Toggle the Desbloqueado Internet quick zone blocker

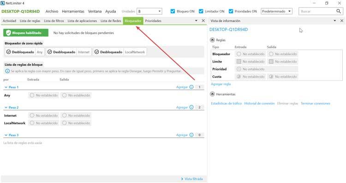69,52
